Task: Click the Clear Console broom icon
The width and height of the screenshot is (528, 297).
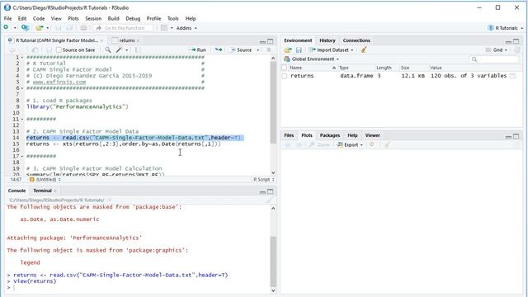Action: tap(268, 200)
